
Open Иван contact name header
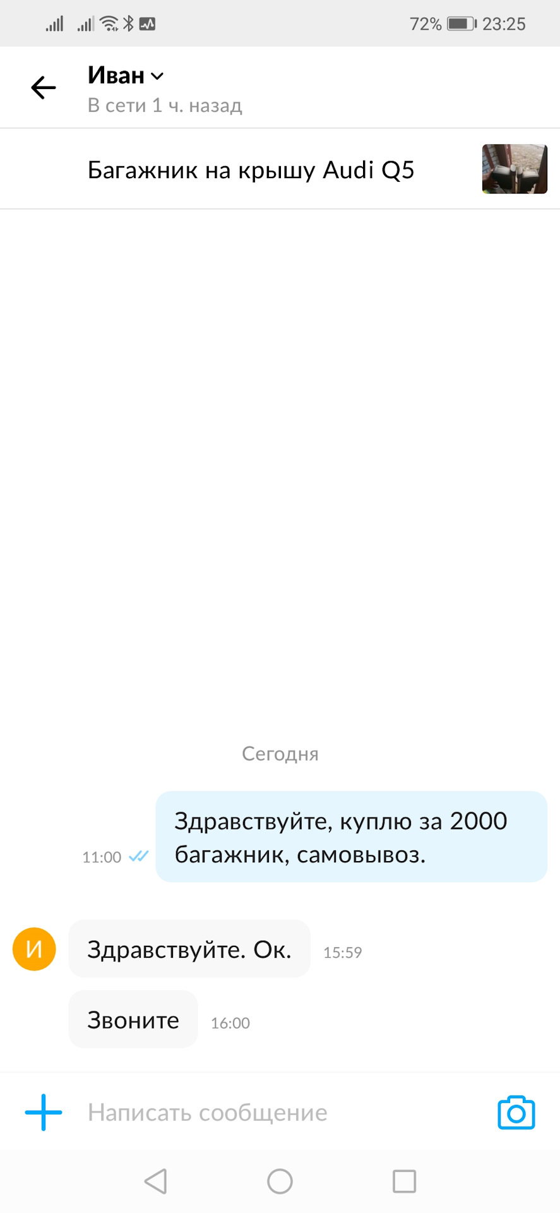(116, 75)
